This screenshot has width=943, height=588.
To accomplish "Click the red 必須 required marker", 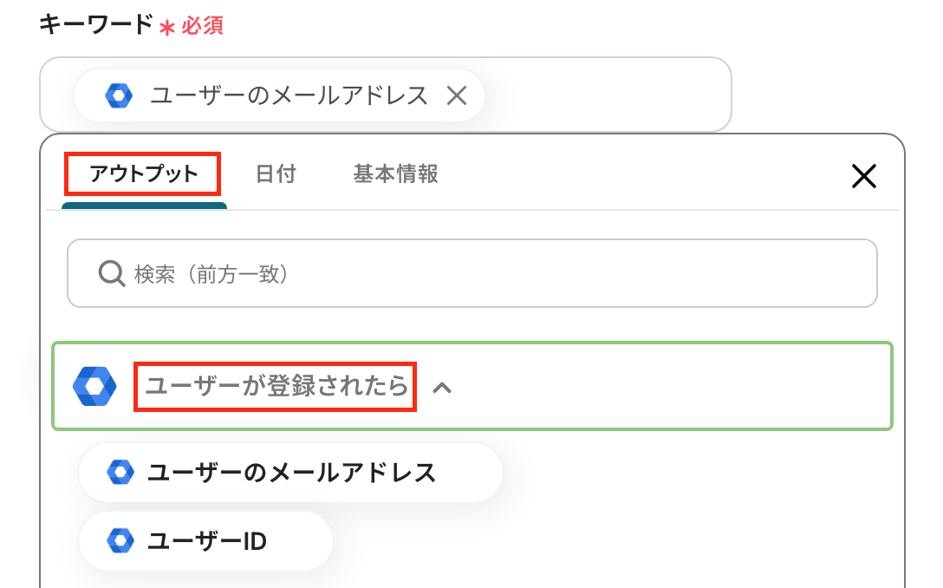I will (202, 26).
